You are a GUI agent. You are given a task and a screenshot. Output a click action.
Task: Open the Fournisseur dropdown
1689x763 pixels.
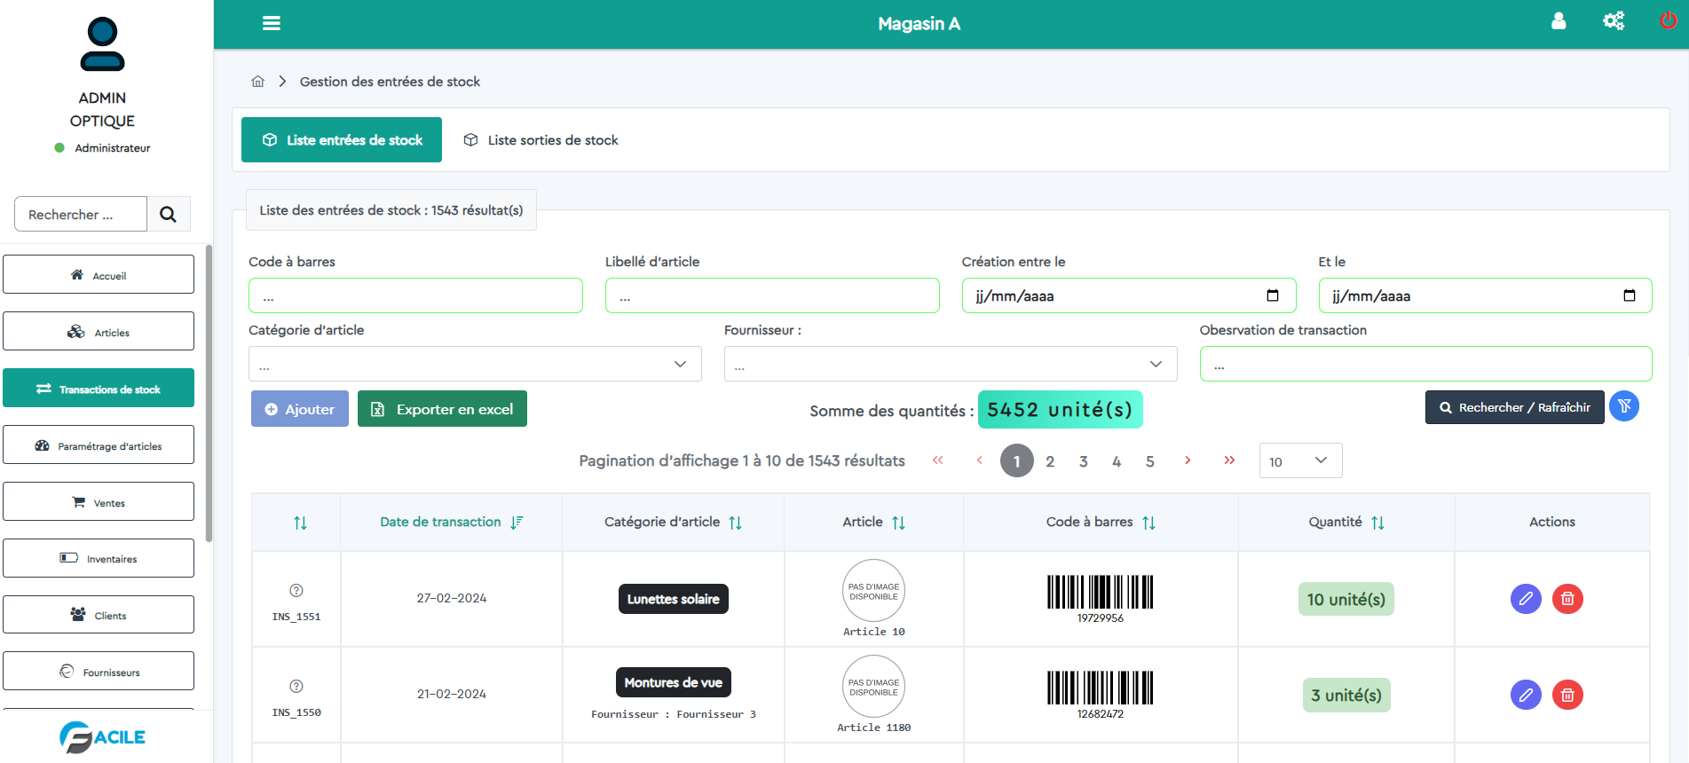[x=950, y=365]
